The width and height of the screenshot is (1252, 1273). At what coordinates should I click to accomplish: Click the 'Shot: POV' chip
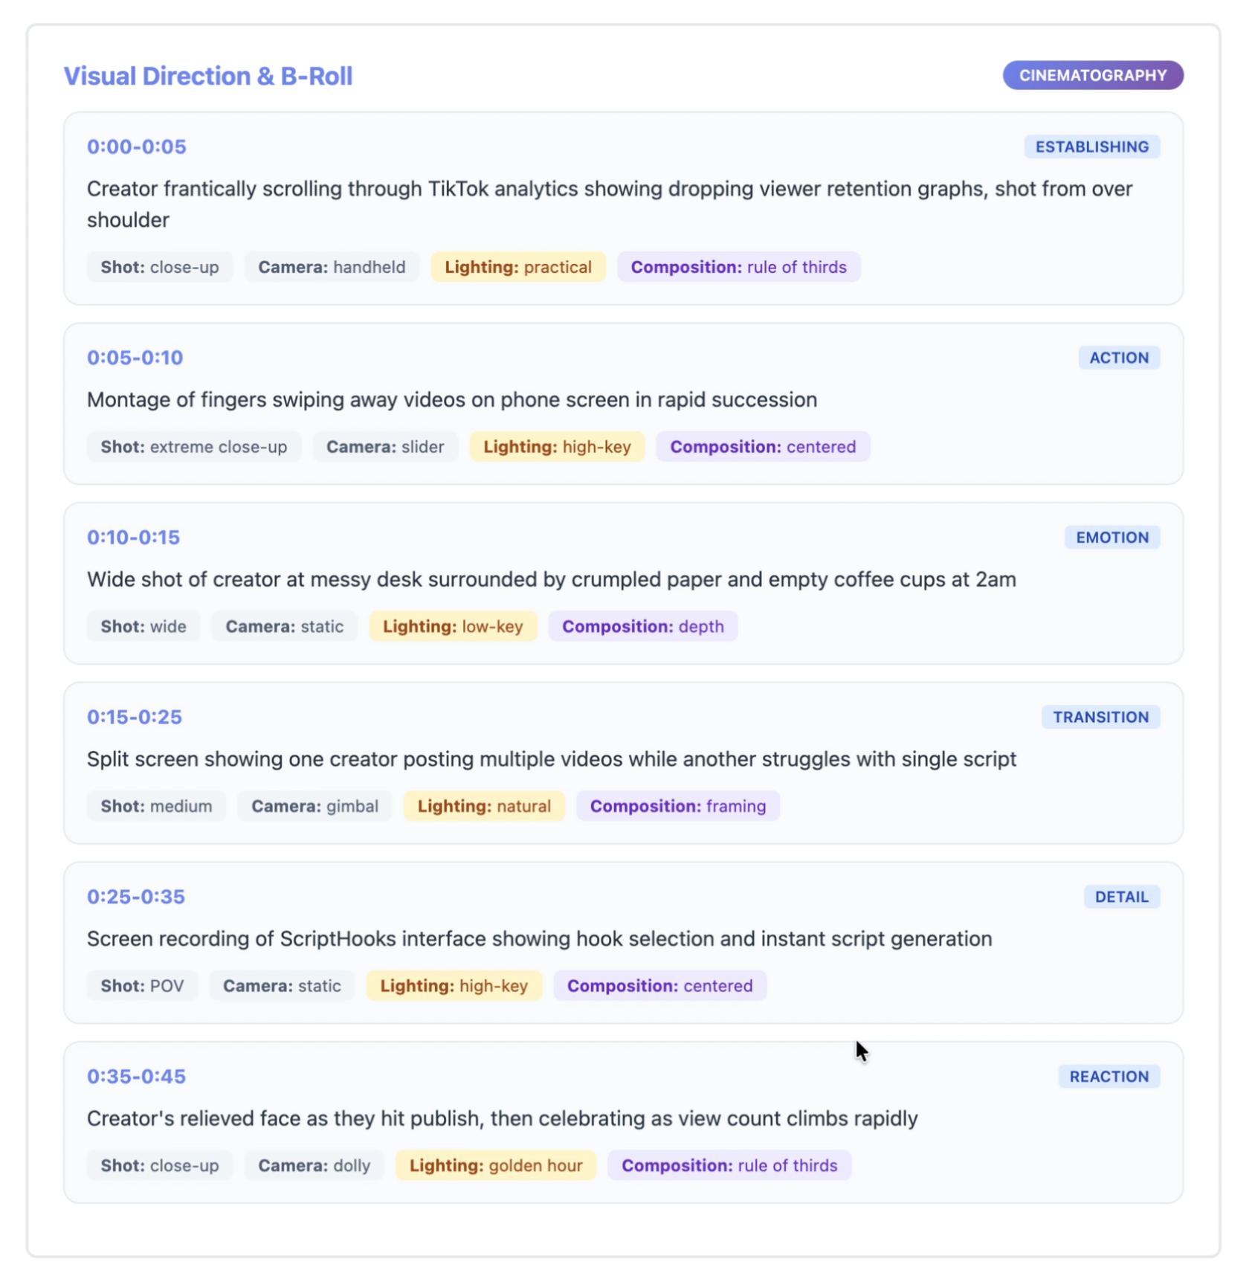142,985
